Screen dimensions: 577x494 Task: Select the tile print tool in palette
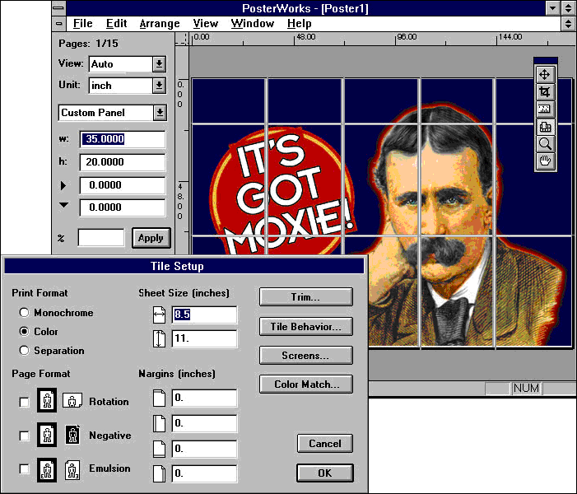[545, 127]
